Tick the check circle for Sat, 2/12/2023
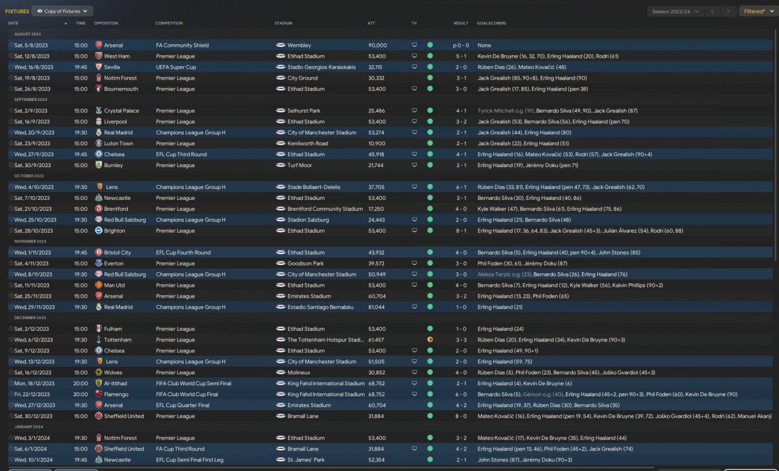The image size is (779, 471). [11, 329]
